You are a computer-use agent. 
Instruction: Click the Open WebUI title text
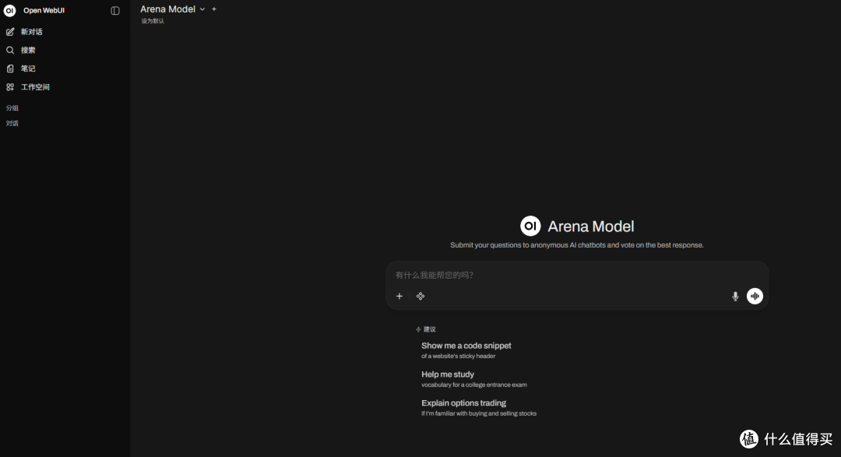click(44, 11)
